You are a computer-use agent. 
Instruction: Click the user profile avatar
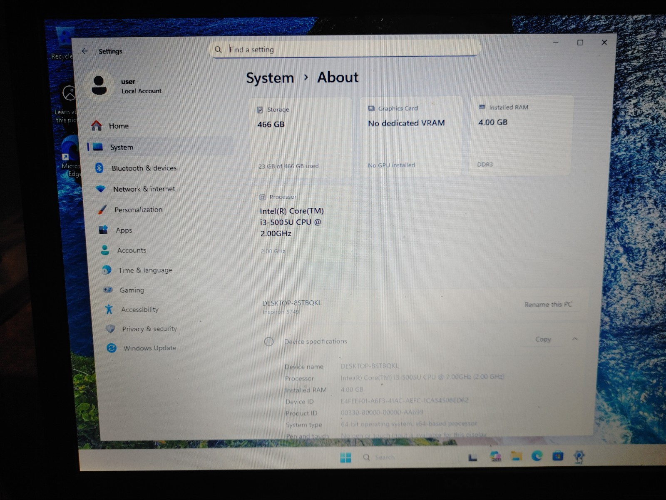pos(99,85)
